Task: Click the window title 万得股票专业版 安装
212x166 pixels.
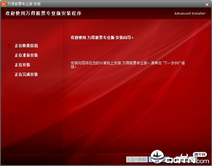Action: (24, 4)
